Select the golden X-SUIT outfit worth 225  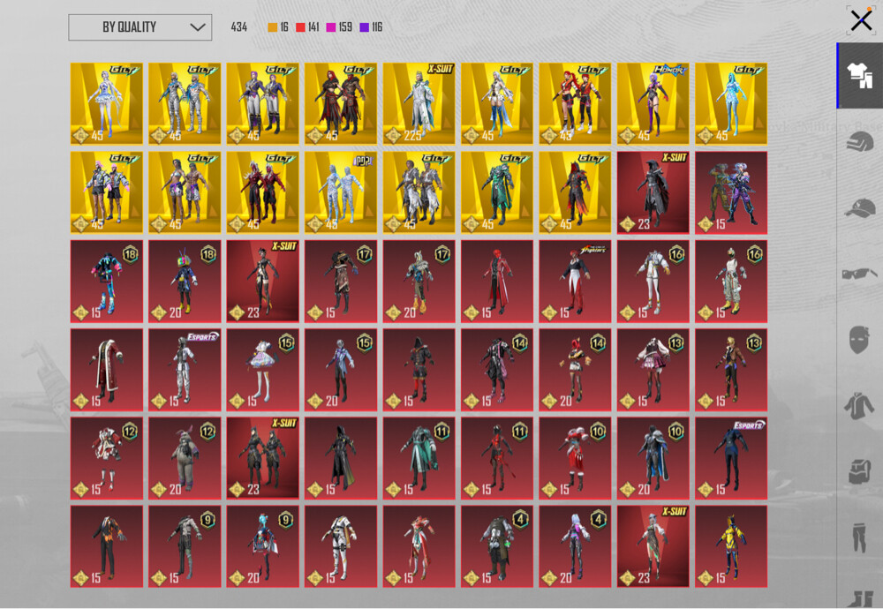coord(419,103)
